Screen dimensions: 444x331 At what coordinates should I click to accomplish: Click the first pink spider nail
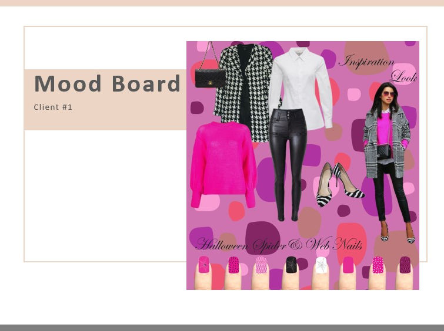point(204,265)
